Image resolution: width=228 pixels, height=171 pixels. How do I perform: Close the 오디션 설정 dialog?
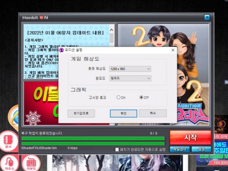coord(173,50)
